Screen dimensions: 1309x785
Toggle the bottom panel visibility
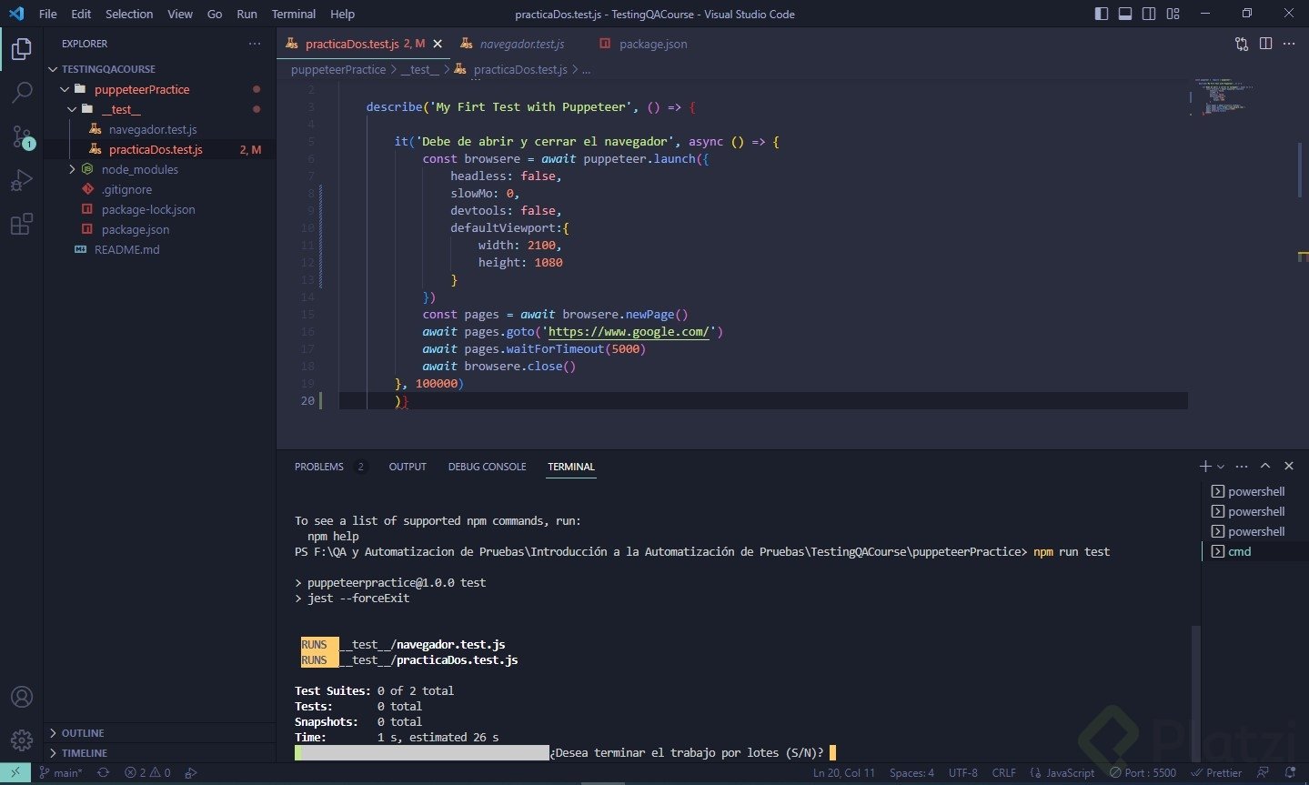[1125, 13]
